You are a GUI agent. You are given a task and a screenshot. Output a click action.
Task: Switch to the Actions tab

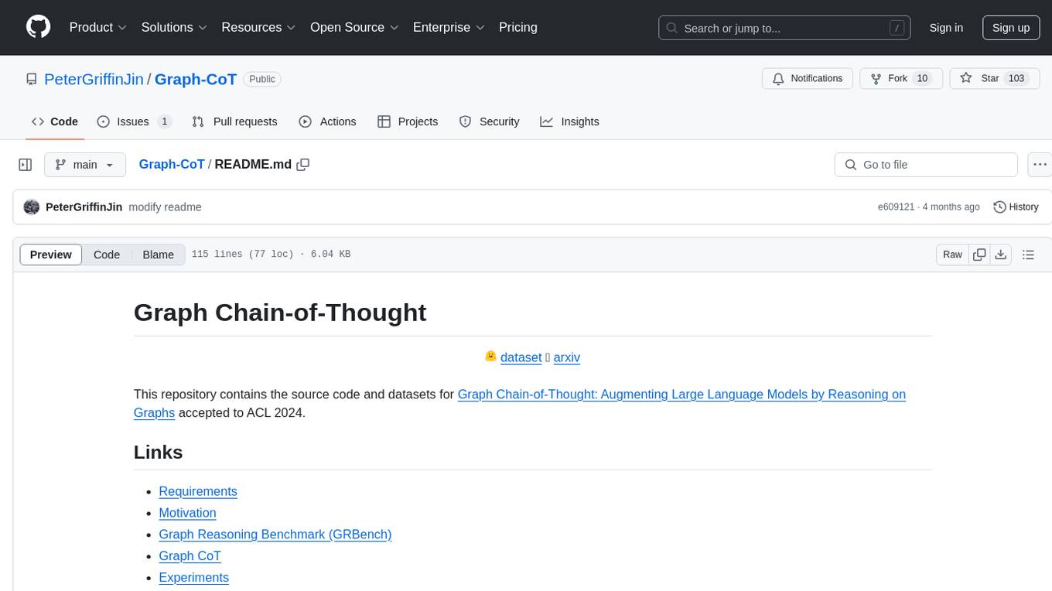[x=328, y=121]
